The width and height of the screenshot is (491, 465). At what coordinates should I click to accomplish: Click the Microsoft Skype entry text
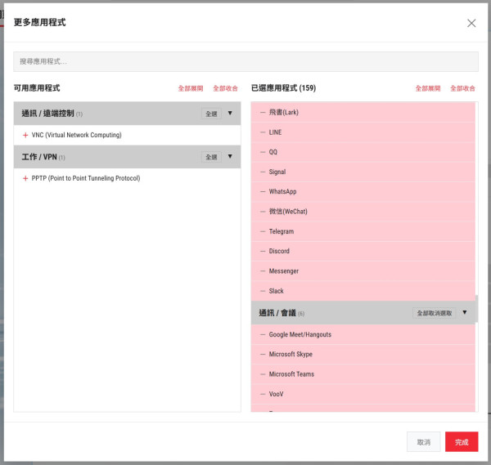(291, 355)
